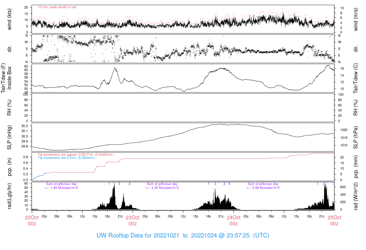
Task: Click the '62' tick on the temperature axis
Action: [26, 66]
